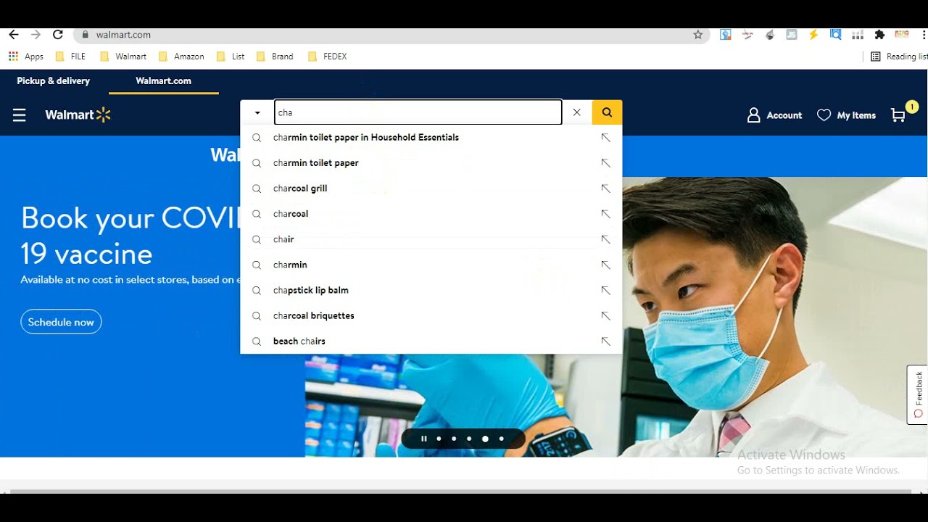This screenshot has height=522, width=928.
Task: Fill search with 'beach chairs' via arrow icon
Action: click(x=605, y=341)
